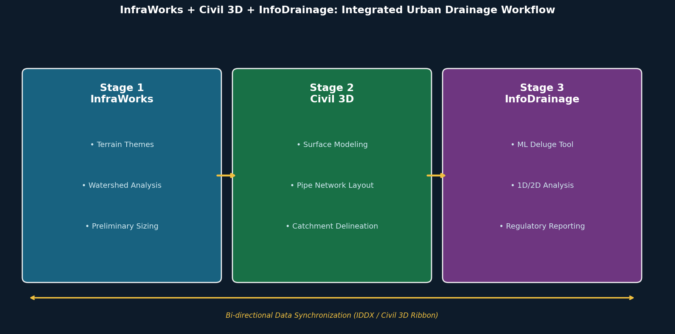Click the Surface Modeling bullet
The height and width of the screenshot is (334, 675).
(x=332, y=145)
